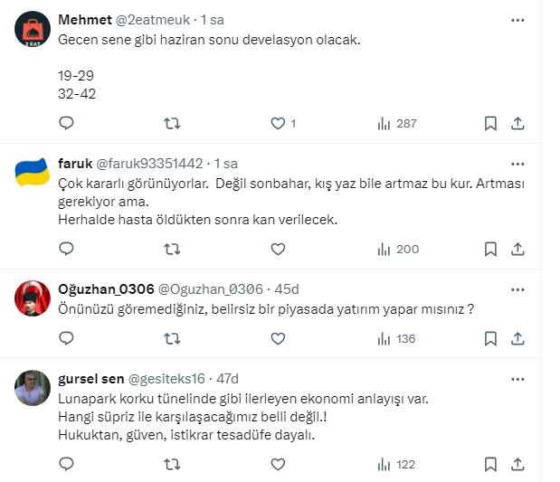Open more options menu on faruk's tweet

click(517, 164)
